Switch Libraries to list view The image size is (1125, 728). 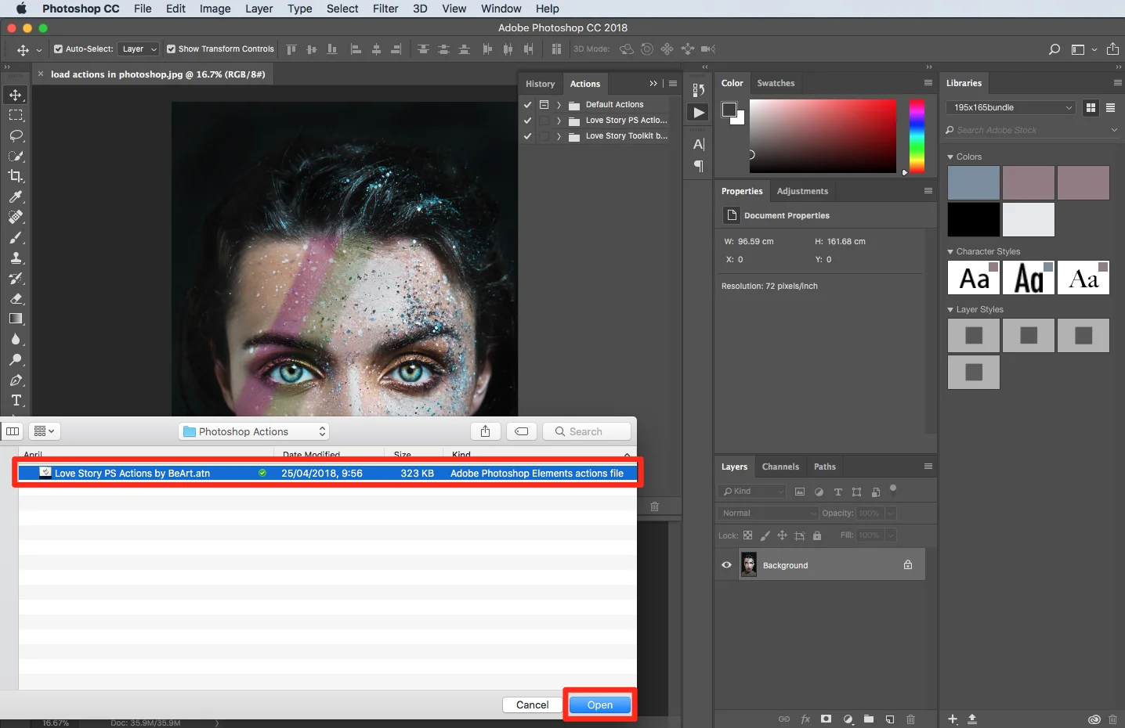coord(1110,107)
